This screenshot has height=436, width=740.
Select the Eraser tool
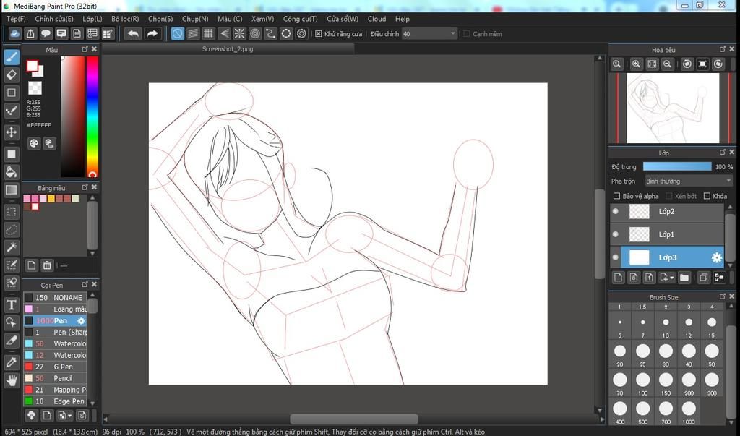coord(12,74)
